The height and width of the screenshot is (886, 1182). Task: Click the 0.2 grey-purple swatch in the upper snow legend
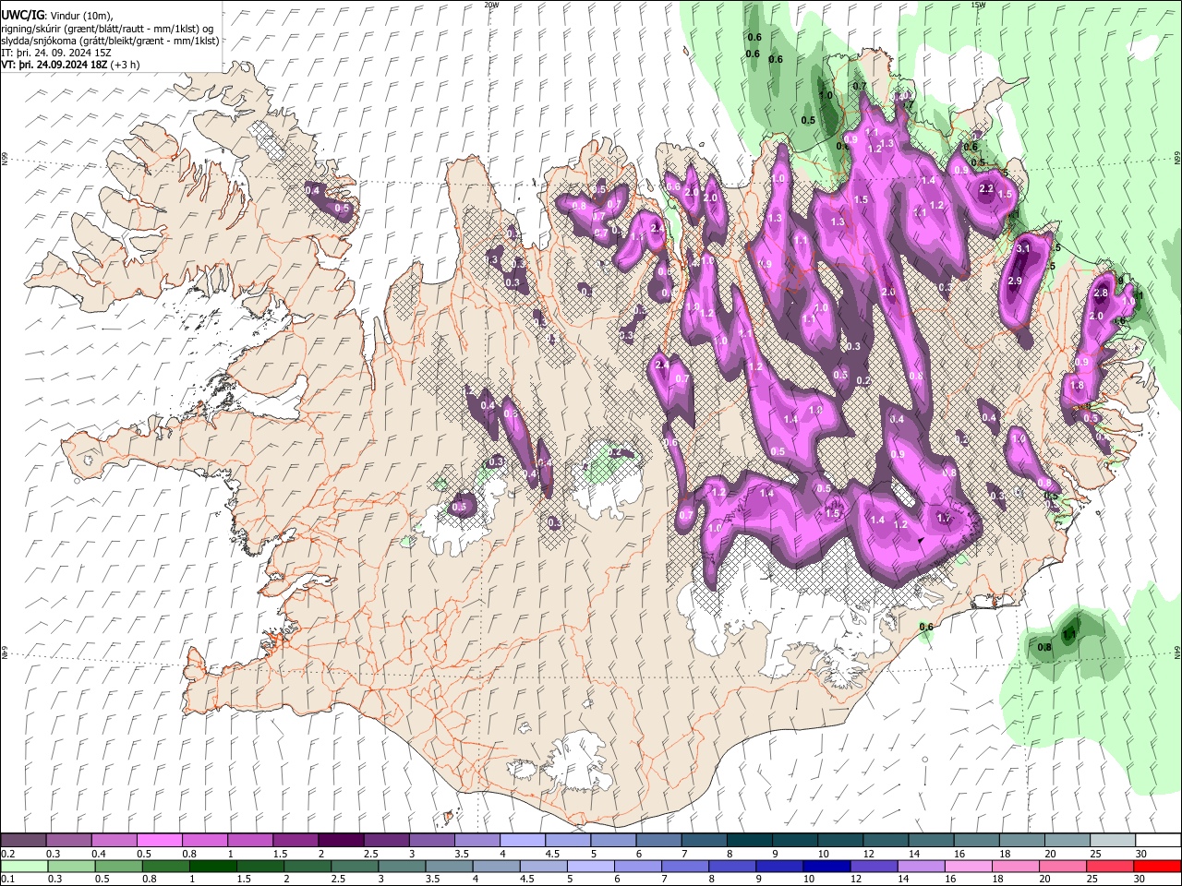[x=23, y=841]
